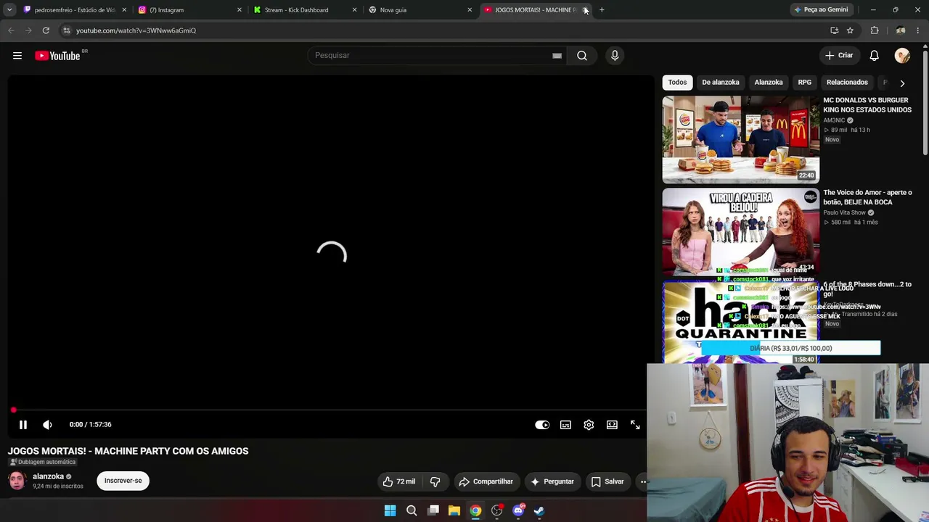This screenshot has height=522, width=929.
Task: Click the Peça ao Gemini button
Action: pyautogui.click(x=822, y=10)
